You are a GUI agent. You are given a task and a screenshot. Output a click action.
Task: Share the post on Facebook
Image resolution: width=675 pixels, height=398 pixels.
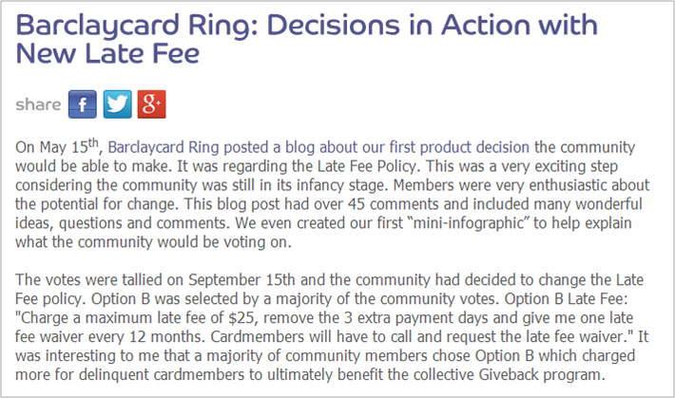82,104
